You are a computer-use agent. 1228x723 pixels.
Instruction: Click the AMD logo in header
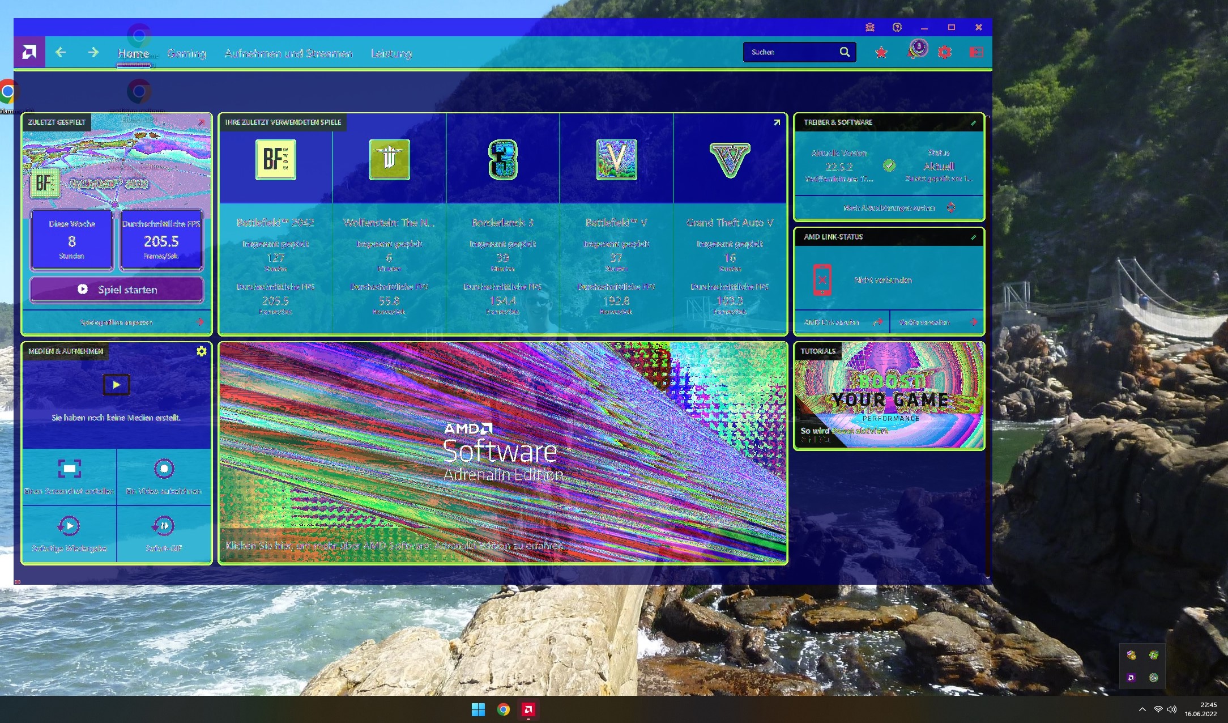29,52
